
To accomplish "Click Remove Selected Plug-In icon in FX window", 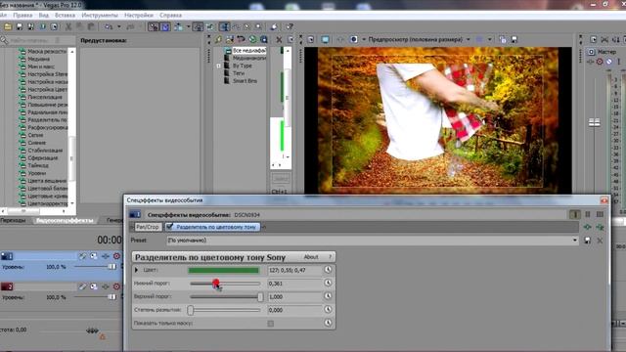I will 600,227.
